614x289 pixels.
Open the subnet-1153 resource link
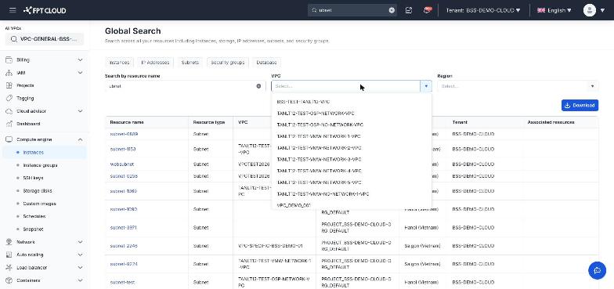click(x=123, y=149)
